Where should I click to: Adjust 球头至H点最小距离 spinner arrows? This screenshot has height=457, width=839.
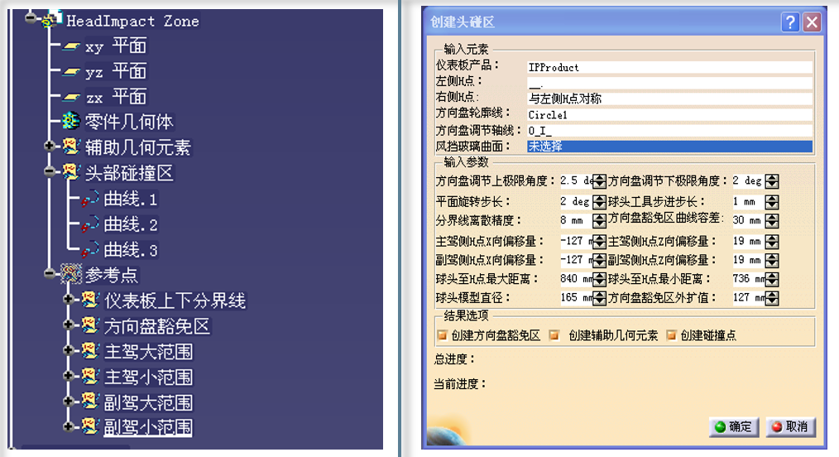pos(772,279)
